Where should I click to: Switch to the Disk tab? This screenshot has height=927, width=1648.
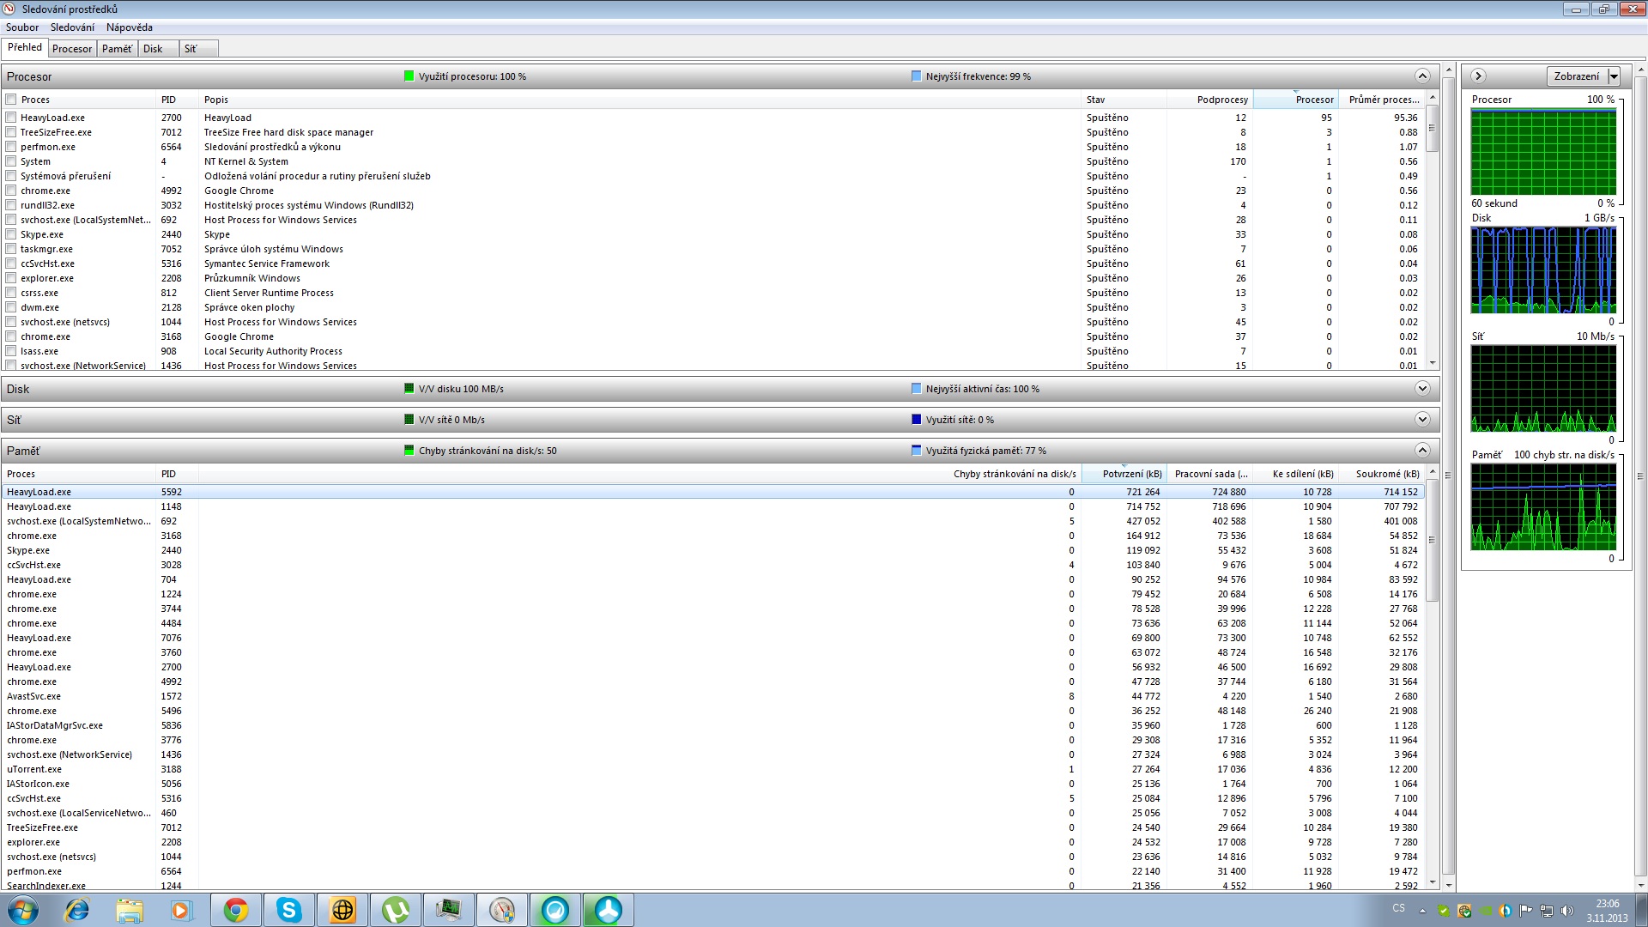point(159,49)
